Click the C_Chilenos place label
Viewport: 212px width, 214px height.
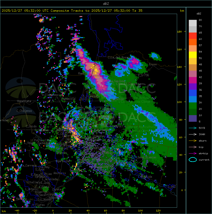click(x=24, y=111)
